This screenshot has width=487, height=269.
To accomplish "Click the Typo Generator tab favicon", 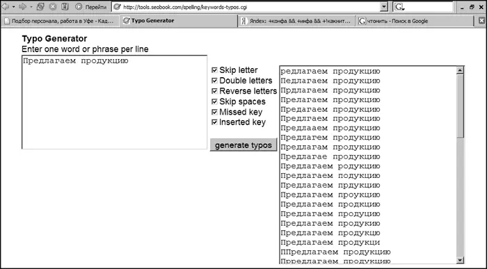I will click(126, 21).
